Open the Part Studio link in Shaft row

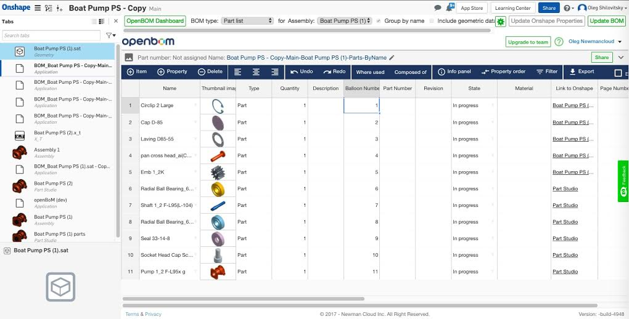pyautogui.click(x=565, y=205)
